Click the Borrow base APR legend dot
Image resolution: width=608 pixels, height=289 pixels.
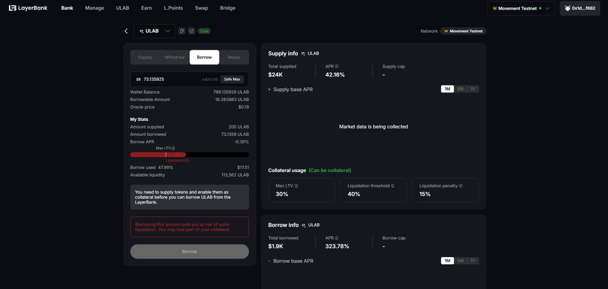click(x=270, y=261)
